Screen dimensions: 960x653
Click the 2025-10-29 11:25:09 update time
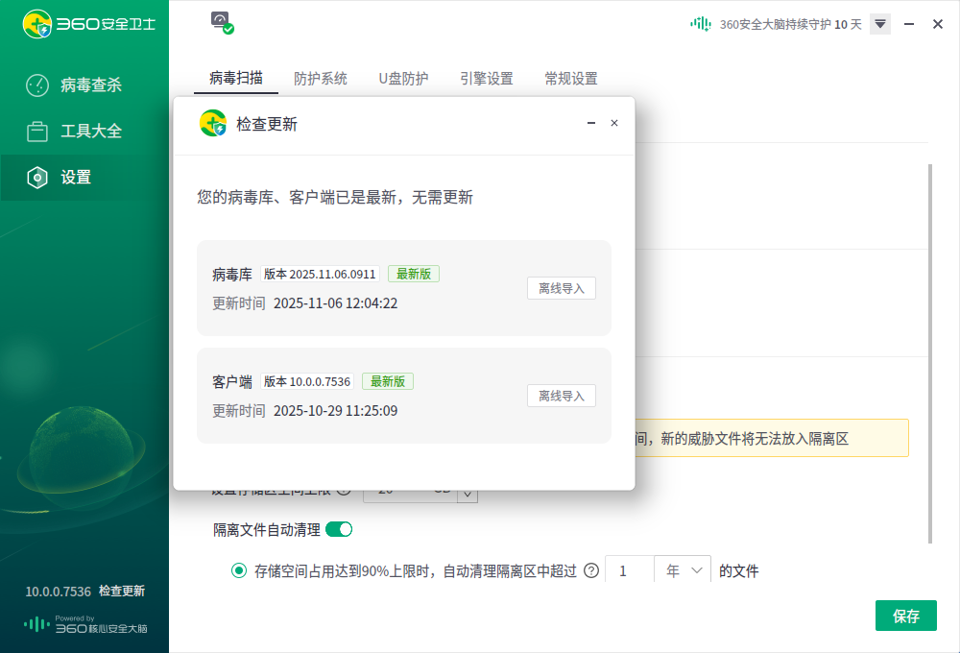(335, 411)
